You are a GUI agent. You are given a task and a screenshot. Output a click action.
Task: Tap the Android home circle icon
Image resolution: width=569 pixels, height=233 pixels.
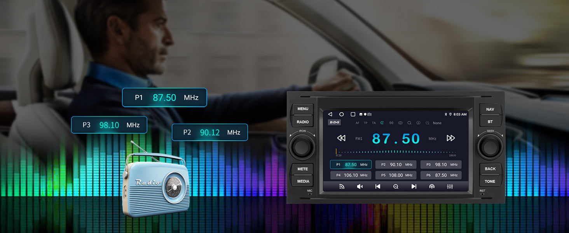tap(342, 114)
